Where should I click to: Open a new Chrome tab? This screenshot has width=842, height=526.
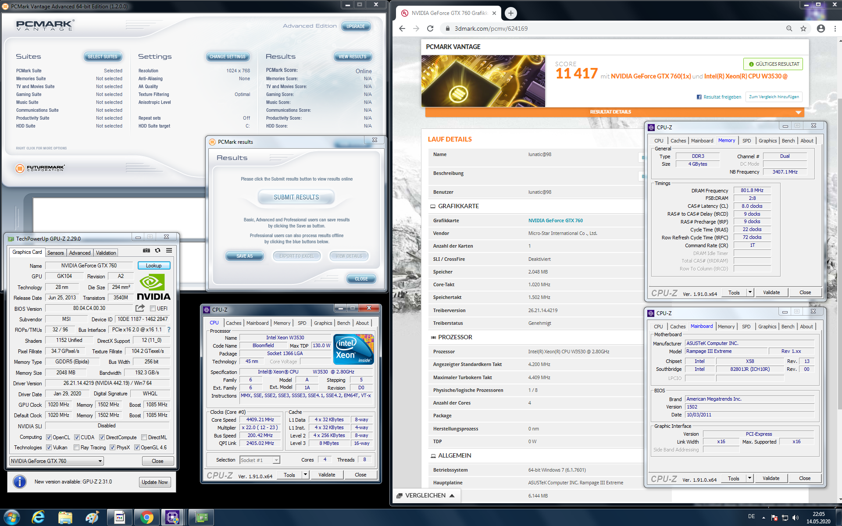tap(510, 13)
